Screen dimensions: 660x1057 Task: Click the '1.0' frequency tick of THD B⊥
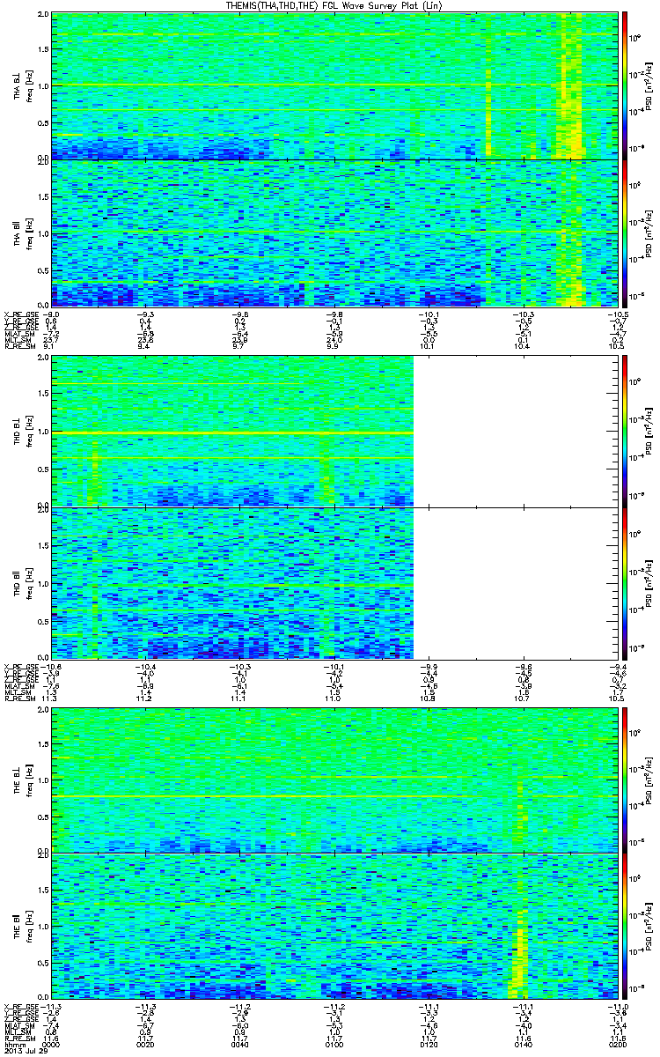click(43, 432)
